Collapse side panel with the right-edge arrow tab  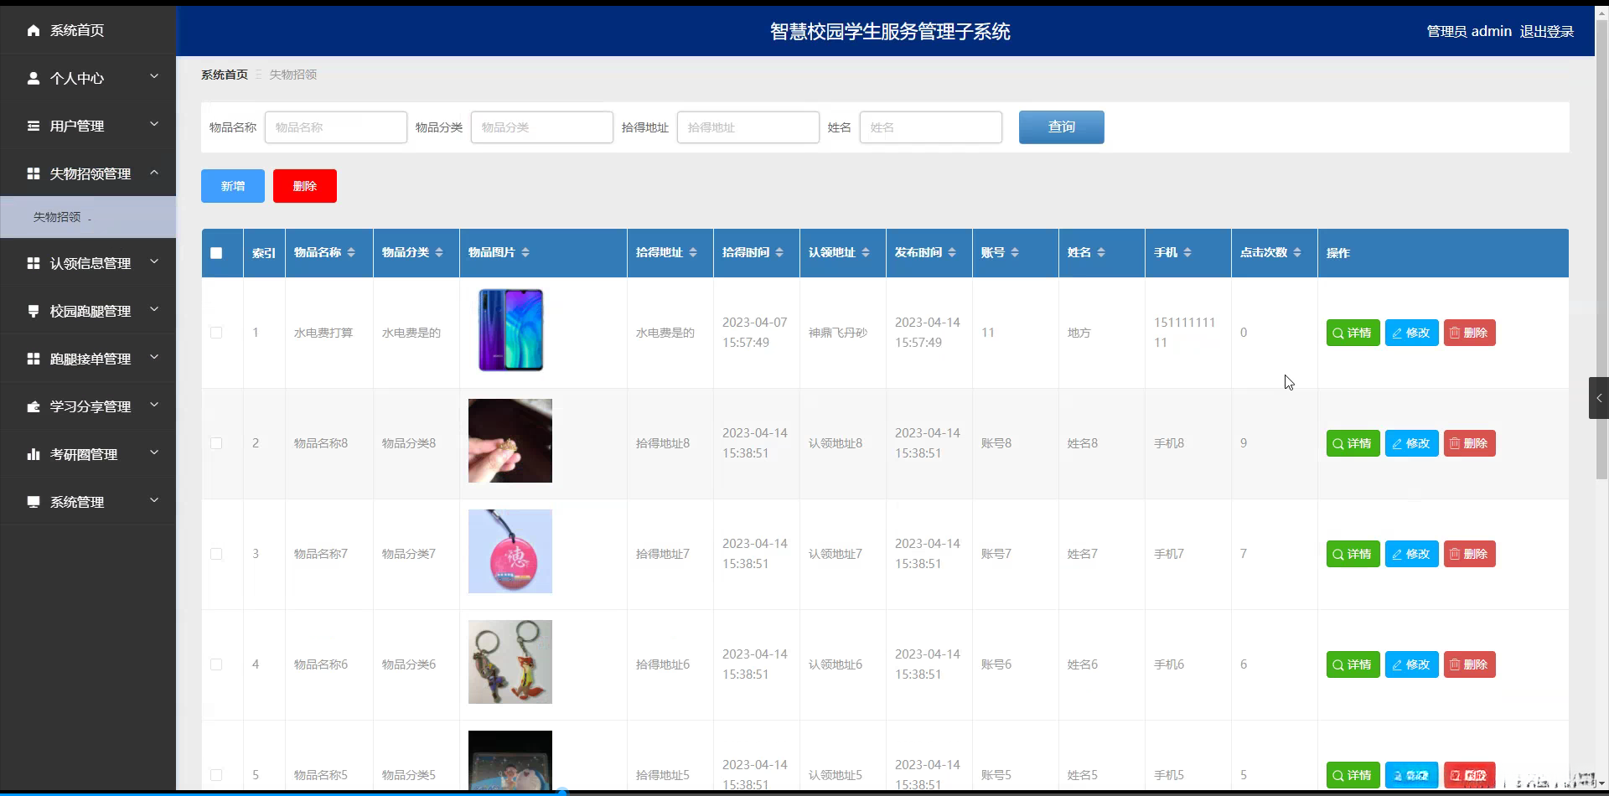coord(1599,398)
